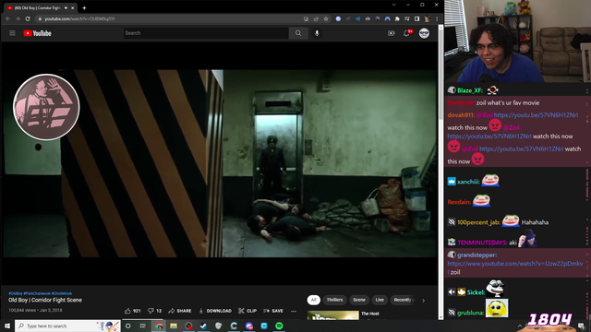Click the SAVE button under video
591x332 pixels.
pos(273,311)
